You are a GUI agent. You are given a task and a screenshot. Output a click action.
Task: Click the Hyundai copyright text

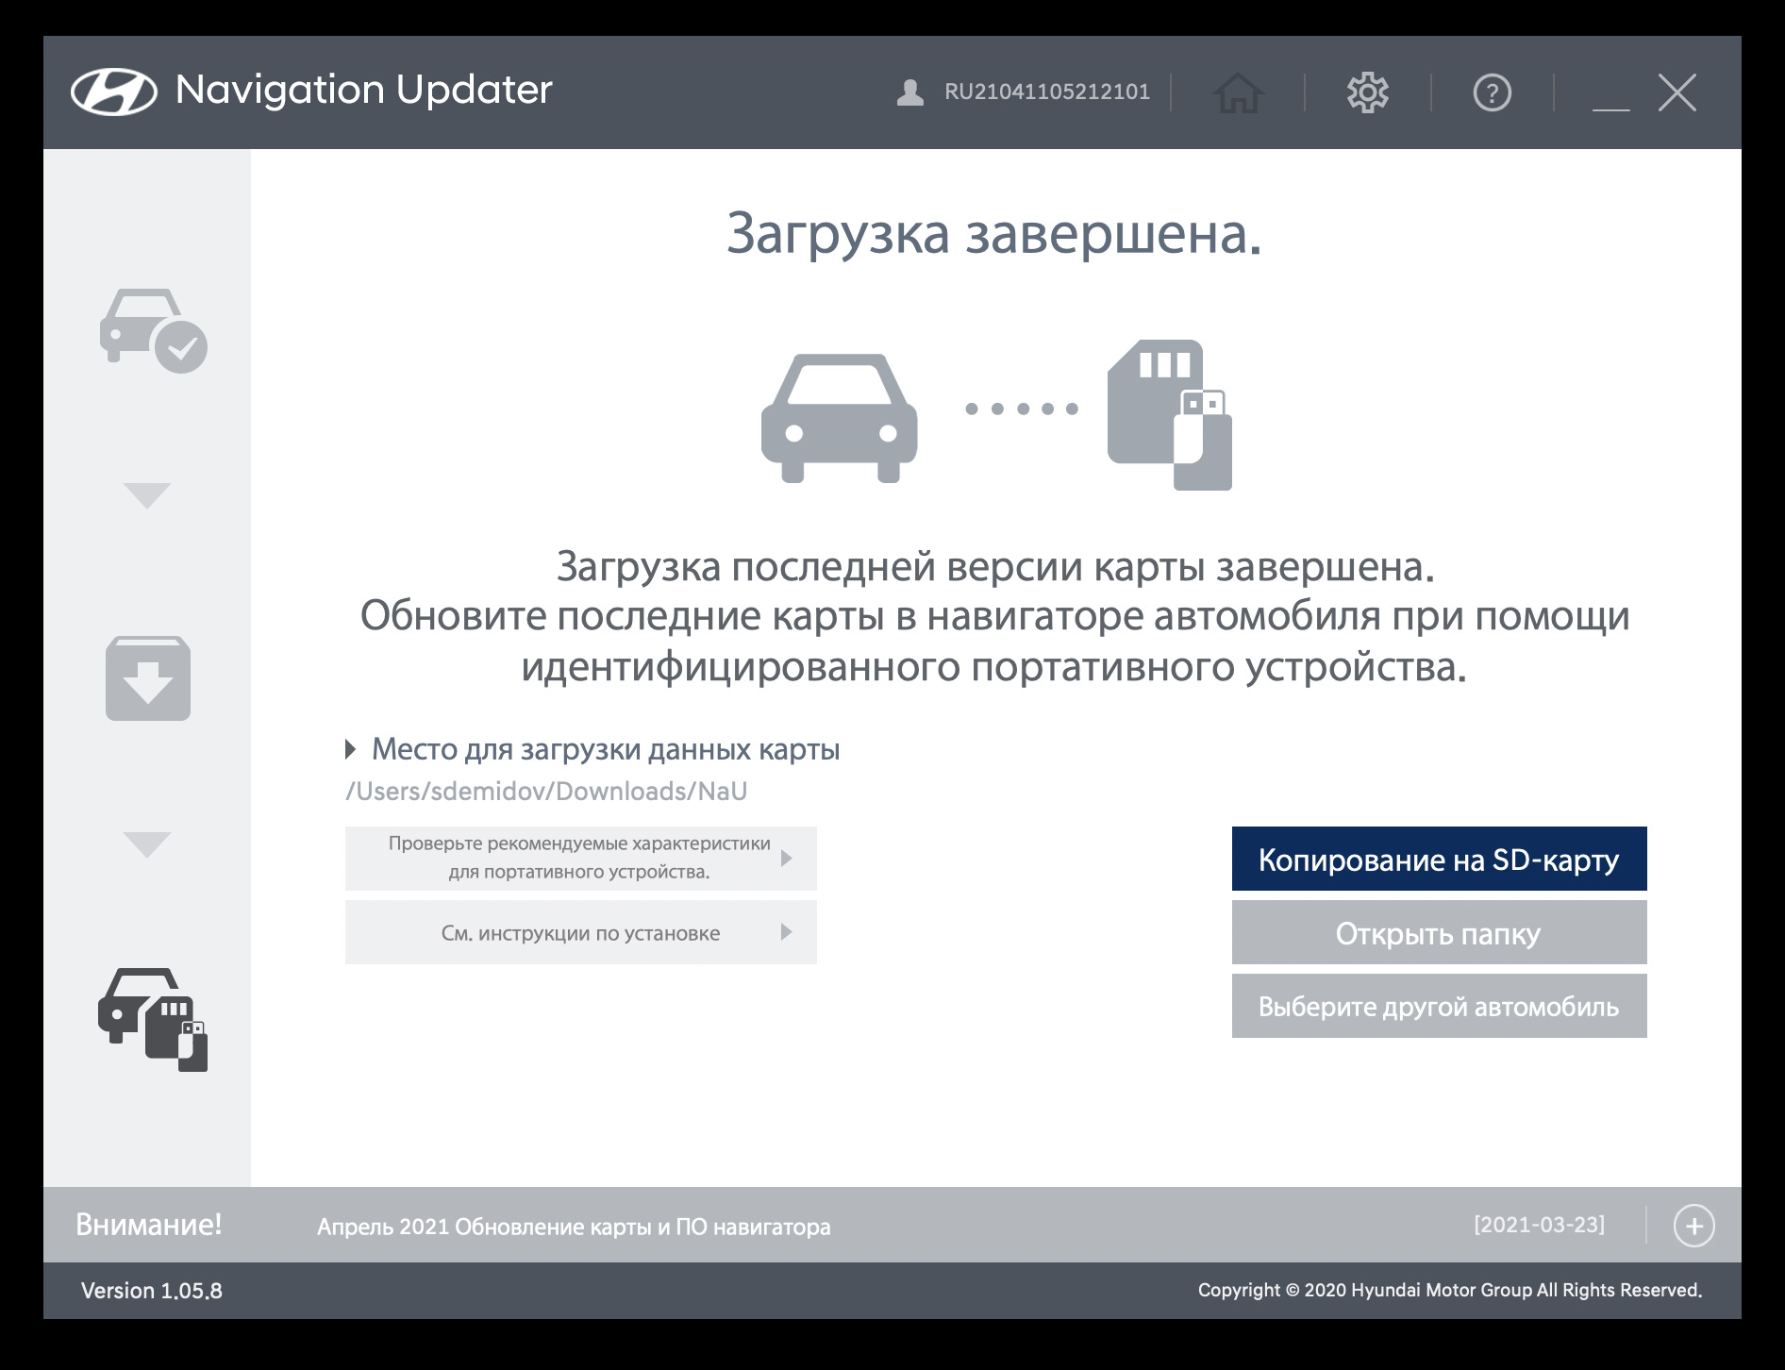point(1450,1290)
